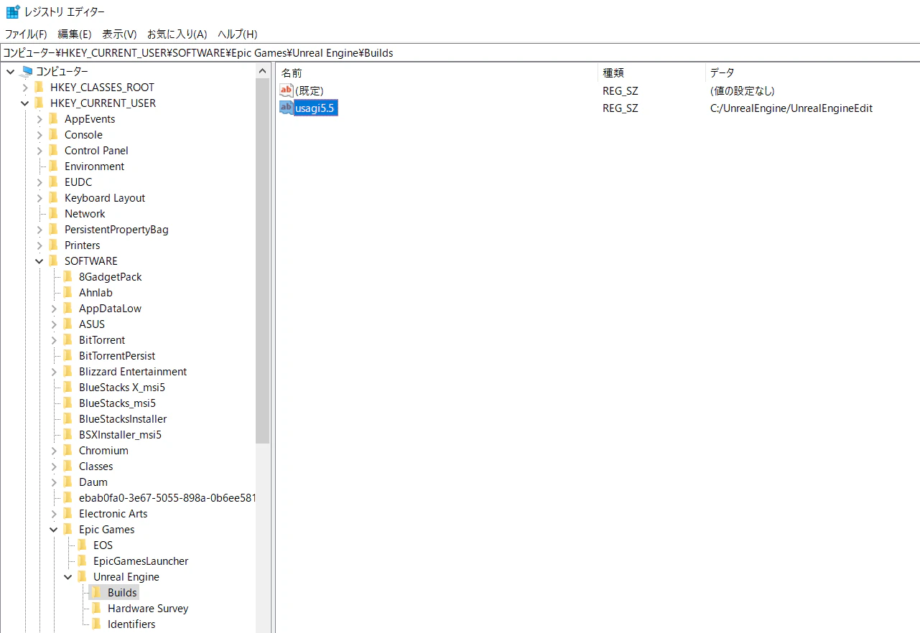Select the Daum key
This screenshot has height=633, width=920.
click(93, 482)
